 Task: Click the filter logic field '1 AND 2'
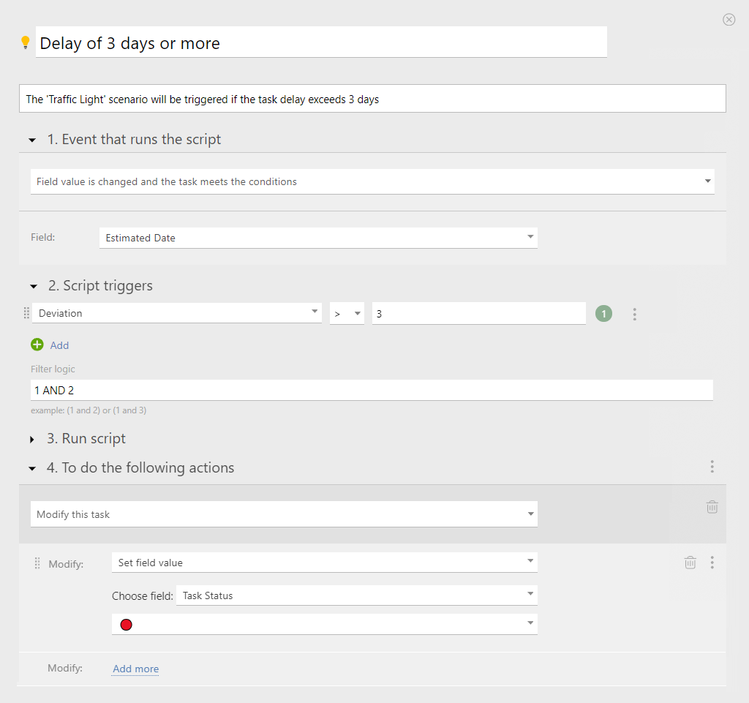tap(372, 390)
